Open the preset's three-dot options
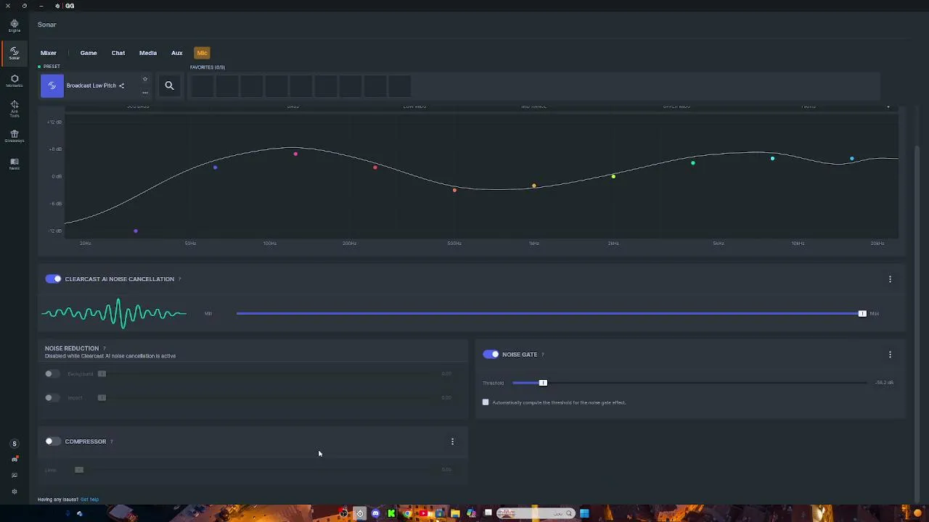 tap(145, 92)
